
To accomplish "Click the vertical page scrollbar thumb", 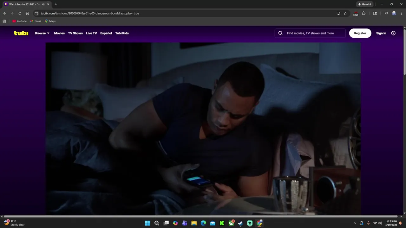I will [x=404, y=53].
